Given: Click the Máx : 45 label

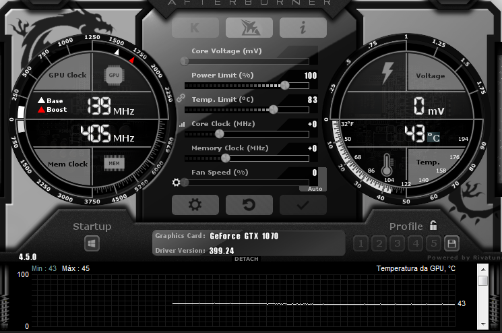Looking at the screenshot, I should click(76, 268).
